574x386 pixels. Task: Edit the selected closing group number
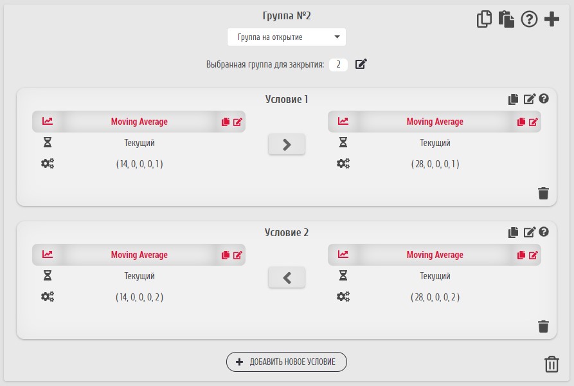361,64
